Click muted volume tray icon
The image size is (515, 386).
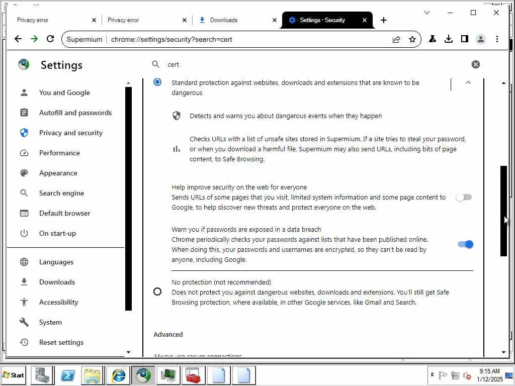pyautogui.click(x=467, y=375)
